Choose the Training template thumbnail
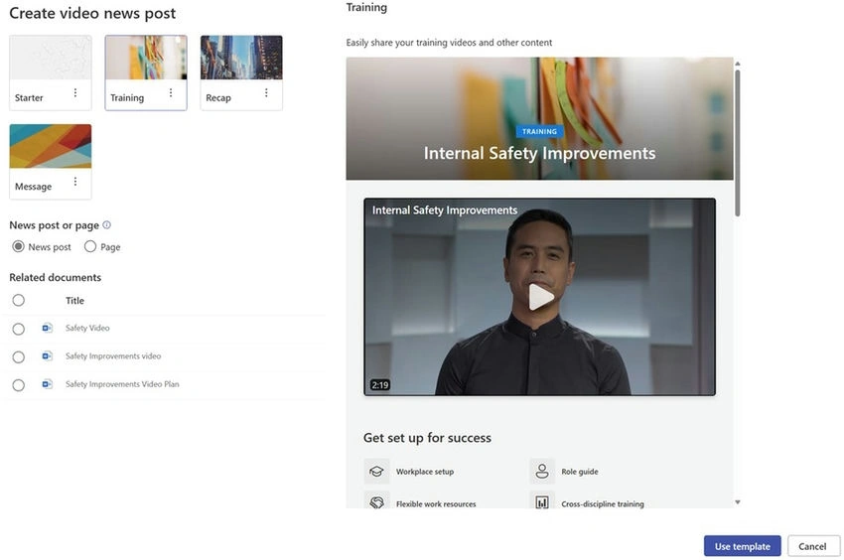This screenshot has width=844, height=560. 146,58
